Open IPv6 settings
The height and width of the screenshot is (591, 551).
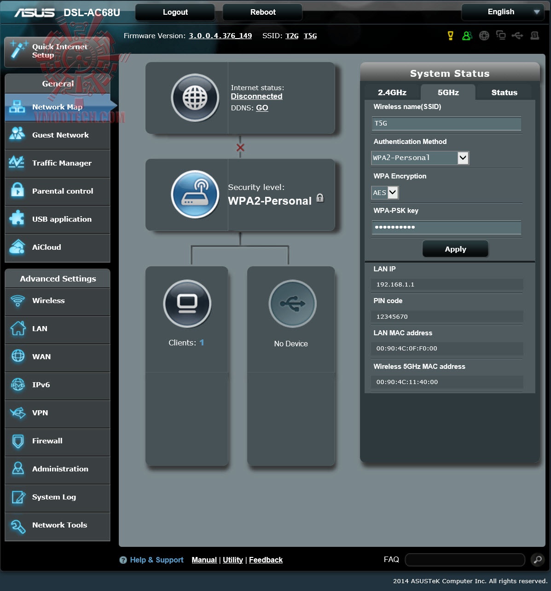(58, 385)
